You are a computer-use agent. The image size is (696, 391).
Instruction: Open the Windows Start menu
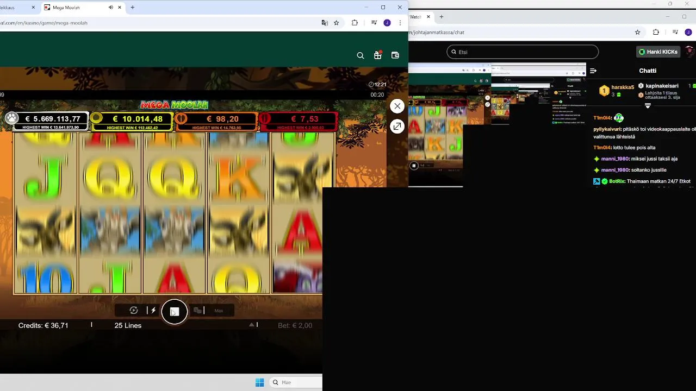click(260, 382)
